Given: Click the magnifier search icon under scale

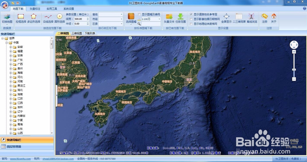Looking at the screenshot, I should pyautogui.click(x=139, y=24).
